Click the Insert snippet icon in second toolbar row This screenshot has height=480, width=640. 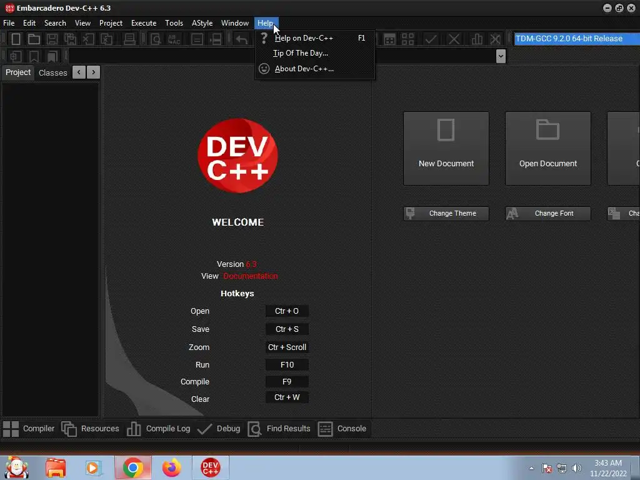pos(16,56)
